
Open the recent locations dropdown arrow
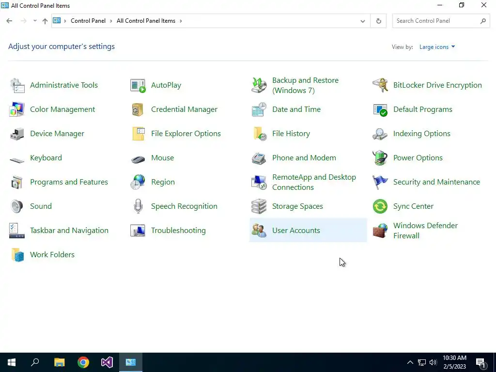(35, 21)
